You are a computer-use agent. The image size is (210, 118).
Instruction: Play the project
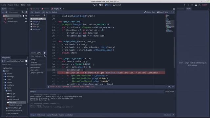pyautogui.click(x=185, y=5)
